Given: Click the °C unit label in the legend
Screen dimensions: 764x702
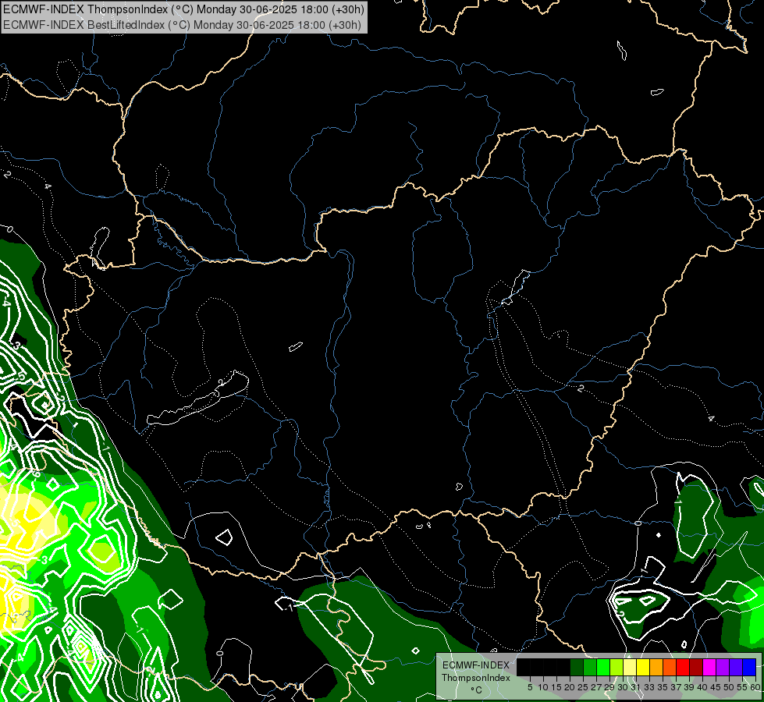Looking at the screenshot, I should point(476,690).
